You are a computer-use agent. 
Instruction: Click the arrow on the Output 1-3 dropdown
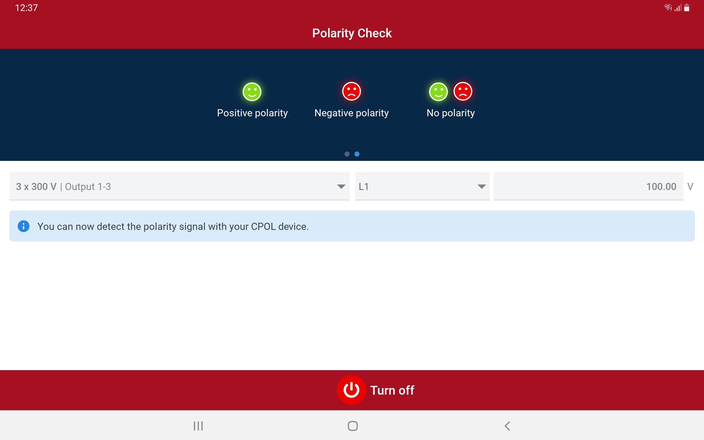(341, 186)
